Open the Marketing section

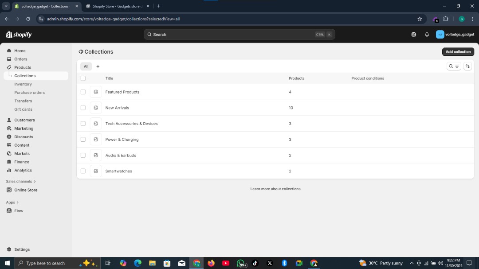24,128
